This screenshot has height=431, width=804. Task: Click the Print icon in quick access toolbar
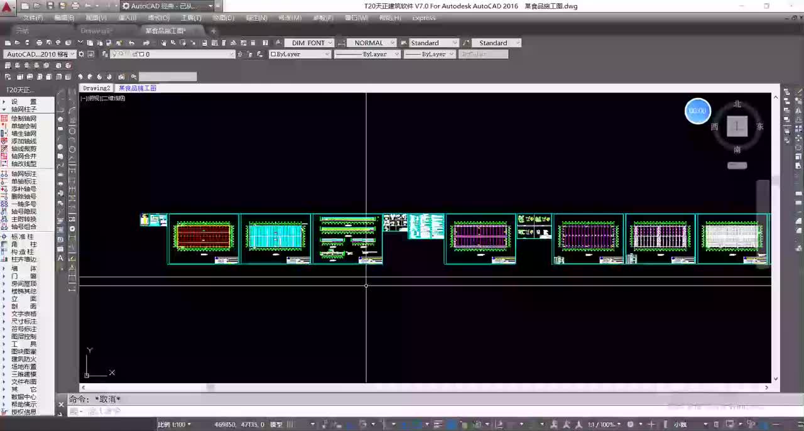pos(75,6)
